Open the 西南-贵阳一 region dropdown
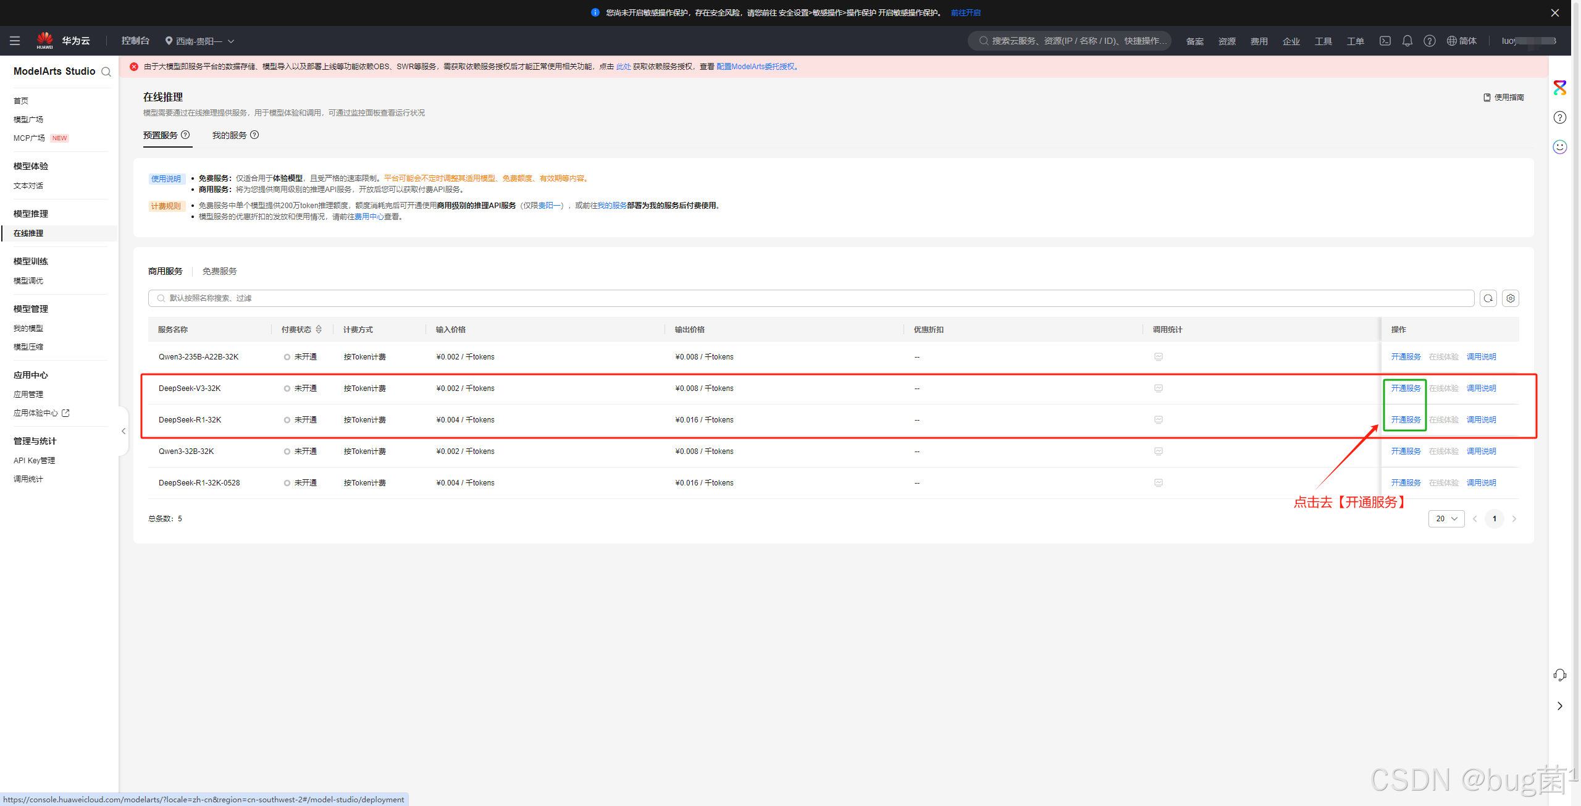Viewport: 1581px width, 806px height. [199, 41]
